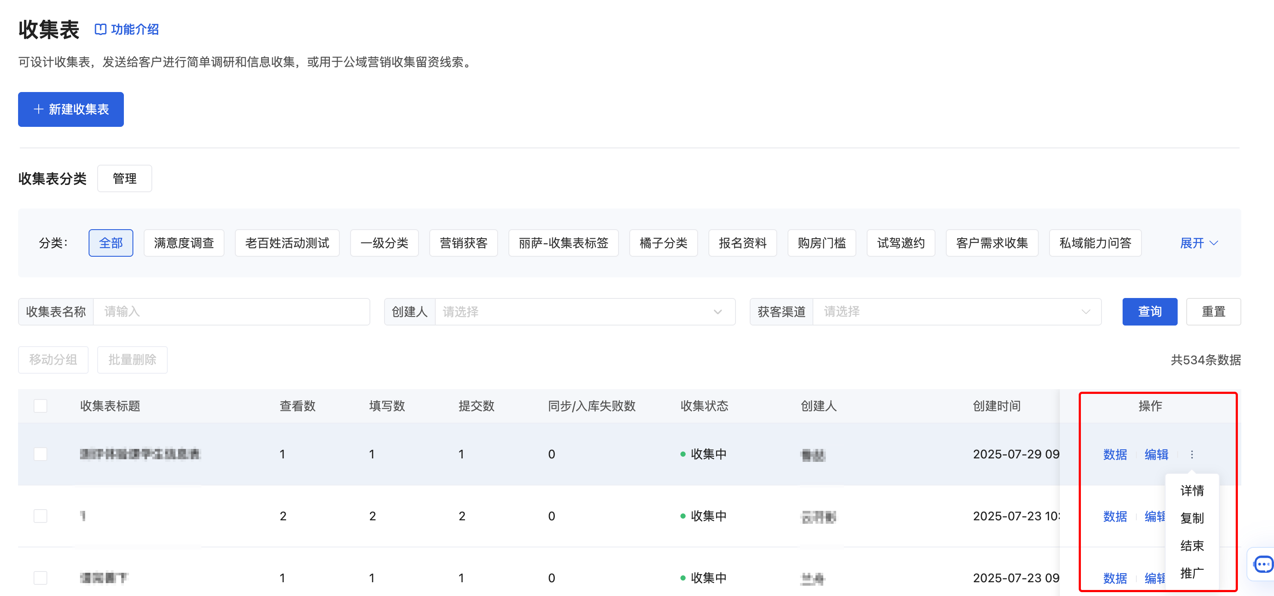Image resolution: width=1274 pixels, height=596 pixels.
Task: Open 数据 for the 2025-07-23 10 row
Action: pyautogui.click(x=1115, y=516)
